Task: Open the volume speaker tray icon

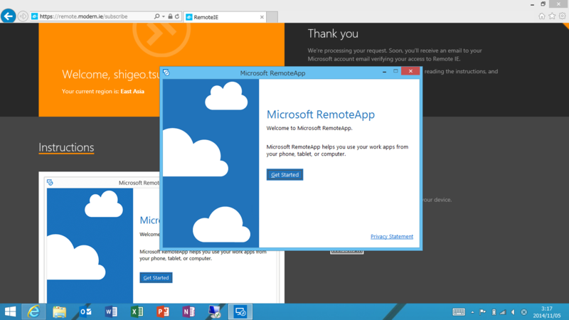Action: click(x=513, y=312)
